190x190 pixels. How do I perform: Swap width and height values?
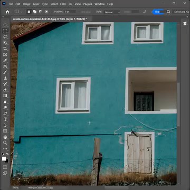145,12
